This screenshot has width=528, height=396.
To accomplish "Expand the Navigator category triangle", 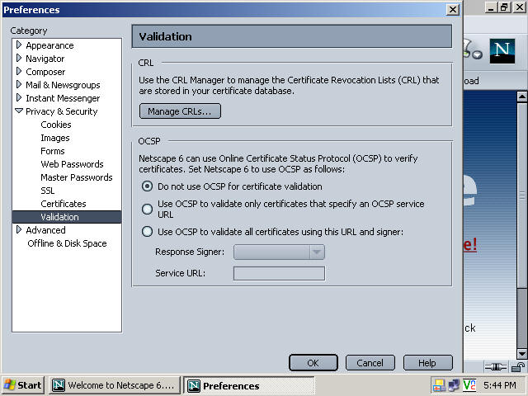I will click(x=19, y=58).
